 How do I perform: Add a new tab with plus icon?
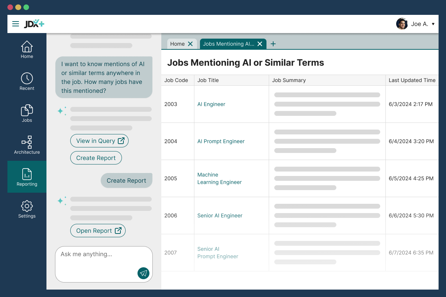pos(273,44)
